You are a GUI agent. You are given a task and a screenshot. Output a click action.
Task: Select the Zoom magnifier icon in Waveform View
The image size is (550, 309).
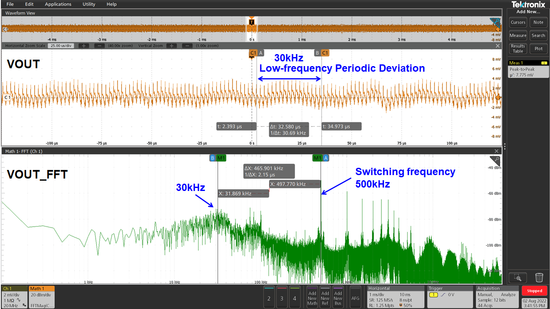coord(494,23)
